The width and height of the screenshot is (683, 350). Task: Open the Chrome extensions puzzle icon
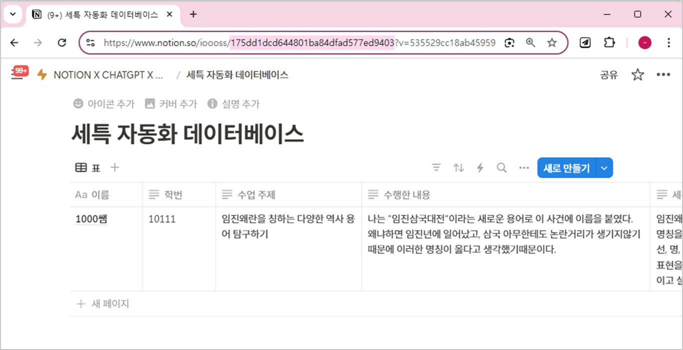point(609,42)
